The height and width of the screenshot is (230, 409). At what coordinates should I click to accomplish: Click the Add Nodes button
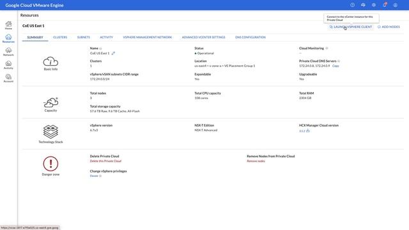point(389,27)
